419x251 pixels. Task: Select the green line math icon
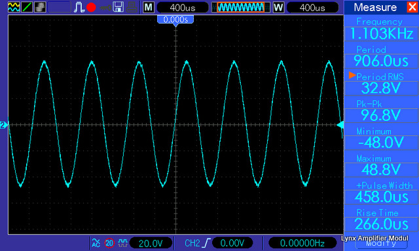[27, 7]
